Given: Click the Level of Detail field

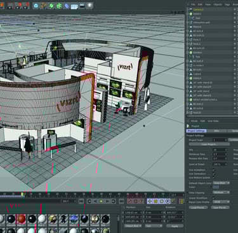Looking at the screenshot, I should [220, 164].
